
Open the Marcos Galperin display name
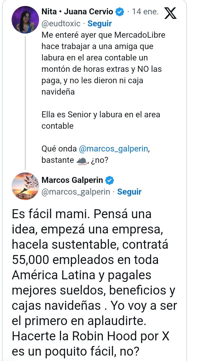coord(72,180)
